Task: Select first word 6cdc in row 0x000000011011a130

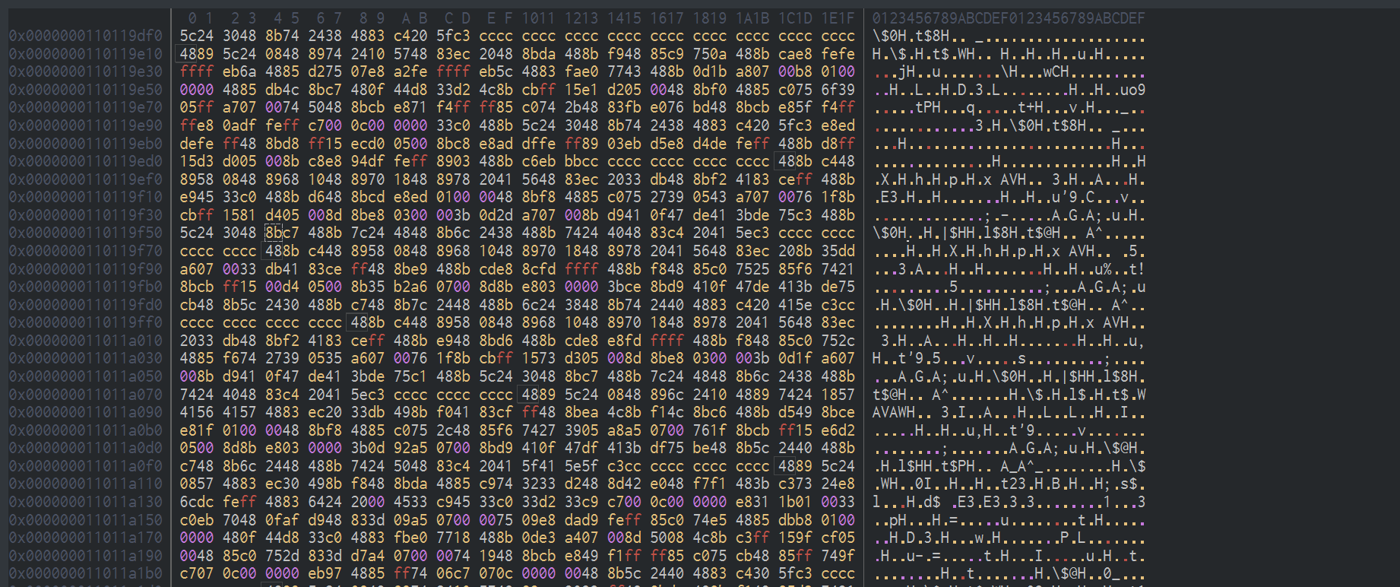Action: pos(197,502)
